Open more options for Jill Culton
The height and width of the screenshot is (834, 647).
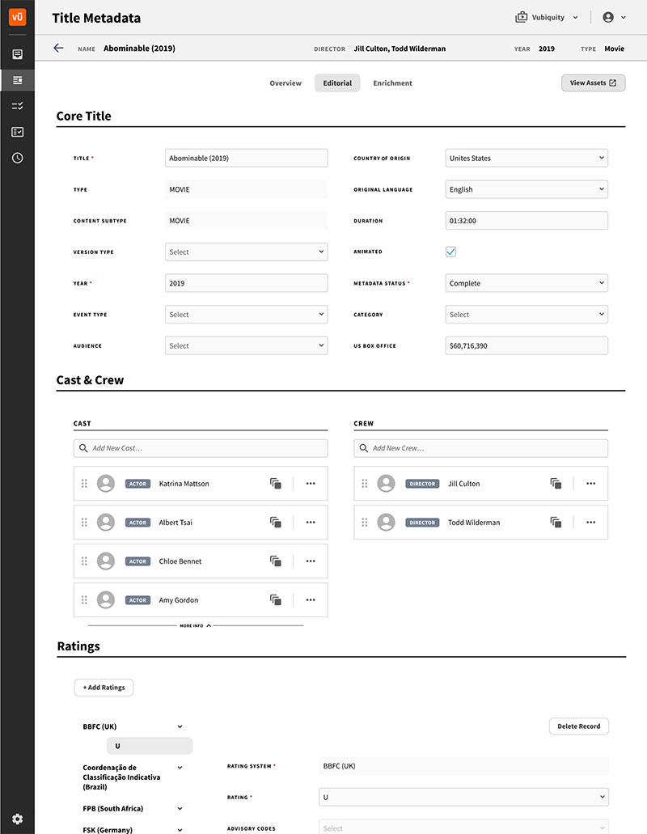pyautogui.click(x=590, y=484)
